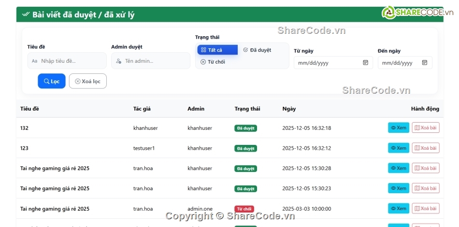The width and height of the screenshot is (459, 227).
Task: Click the Hành động column header
Action: 425,109
